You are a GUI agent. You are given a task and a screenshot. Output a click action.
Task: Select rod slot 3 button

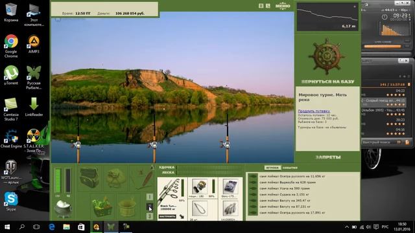tap(150, 216)
